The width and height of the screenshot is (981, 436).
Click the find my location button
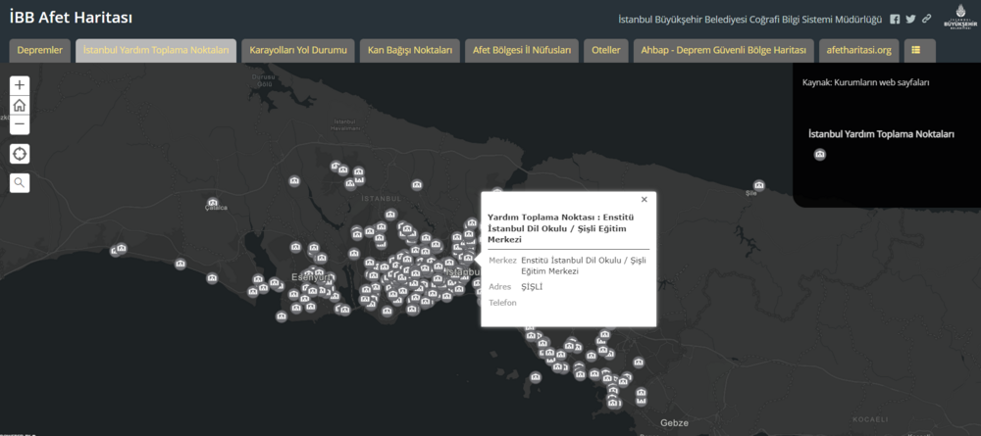tap(21, 154)
